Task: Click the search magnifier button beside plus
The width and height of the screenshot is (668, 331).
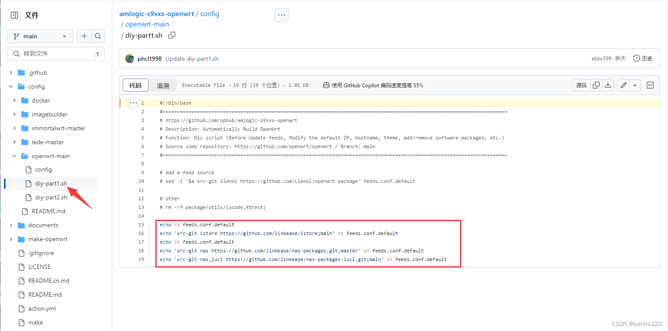Action: coord(98,36)
